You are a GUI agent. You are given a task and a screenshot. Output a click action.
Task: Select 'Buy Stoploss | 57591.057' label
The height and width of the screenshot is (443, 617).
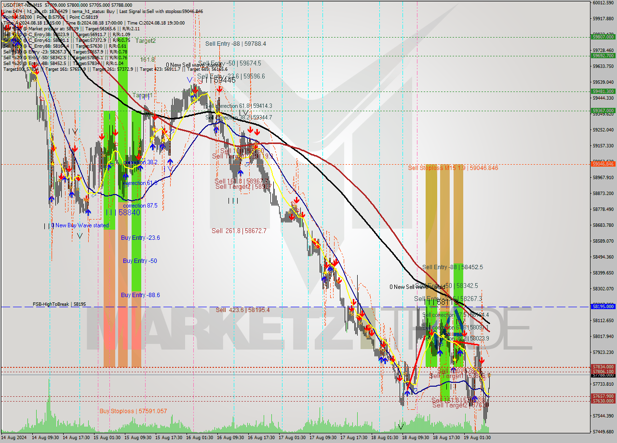click(x=134, y=411)
